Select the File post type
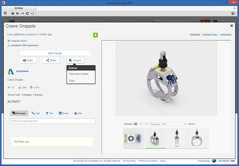This screenshot has height=166, width=239. 49,113
